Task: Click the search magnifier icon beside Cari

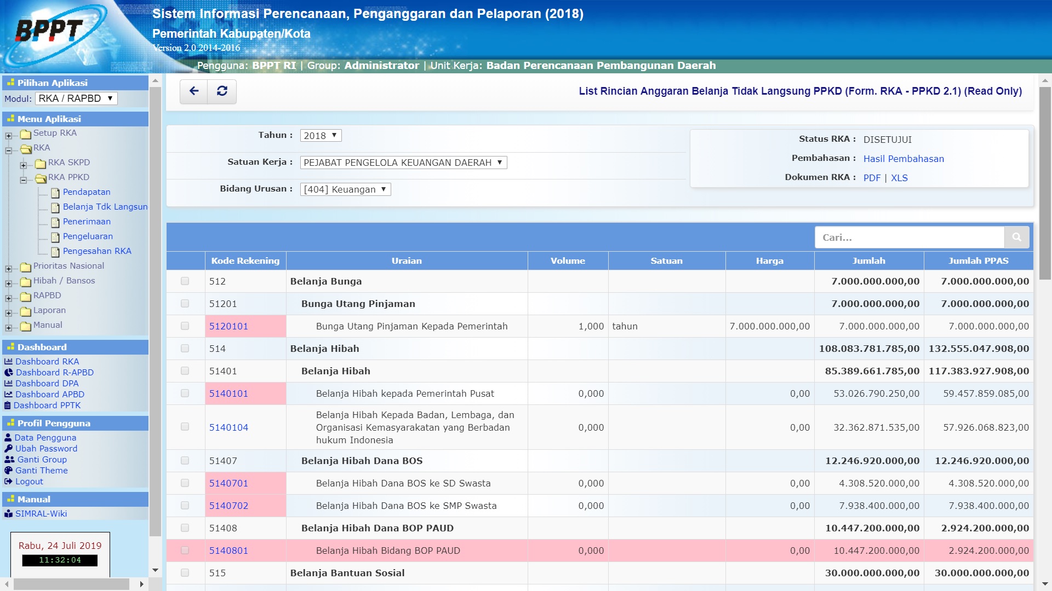Action: [1017, 237]
